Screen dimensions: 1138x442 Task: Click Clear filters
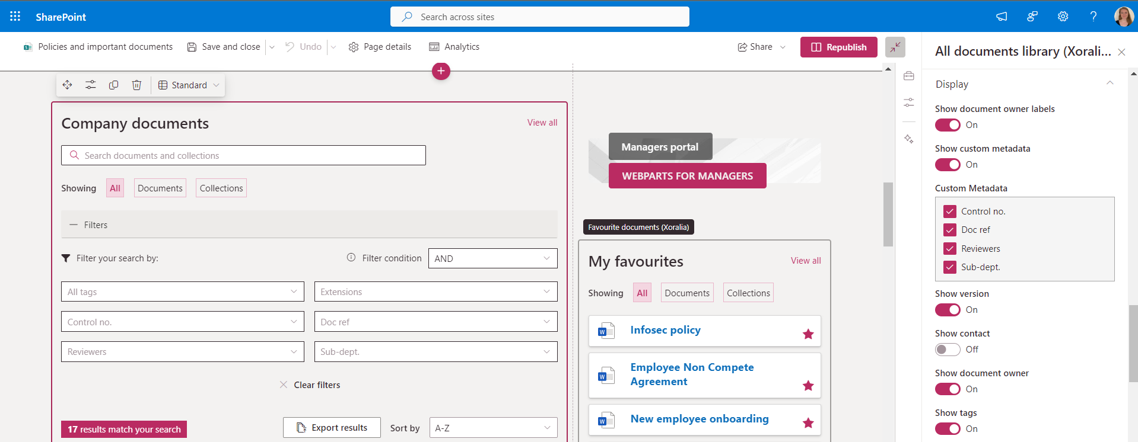tap(310, 385)
